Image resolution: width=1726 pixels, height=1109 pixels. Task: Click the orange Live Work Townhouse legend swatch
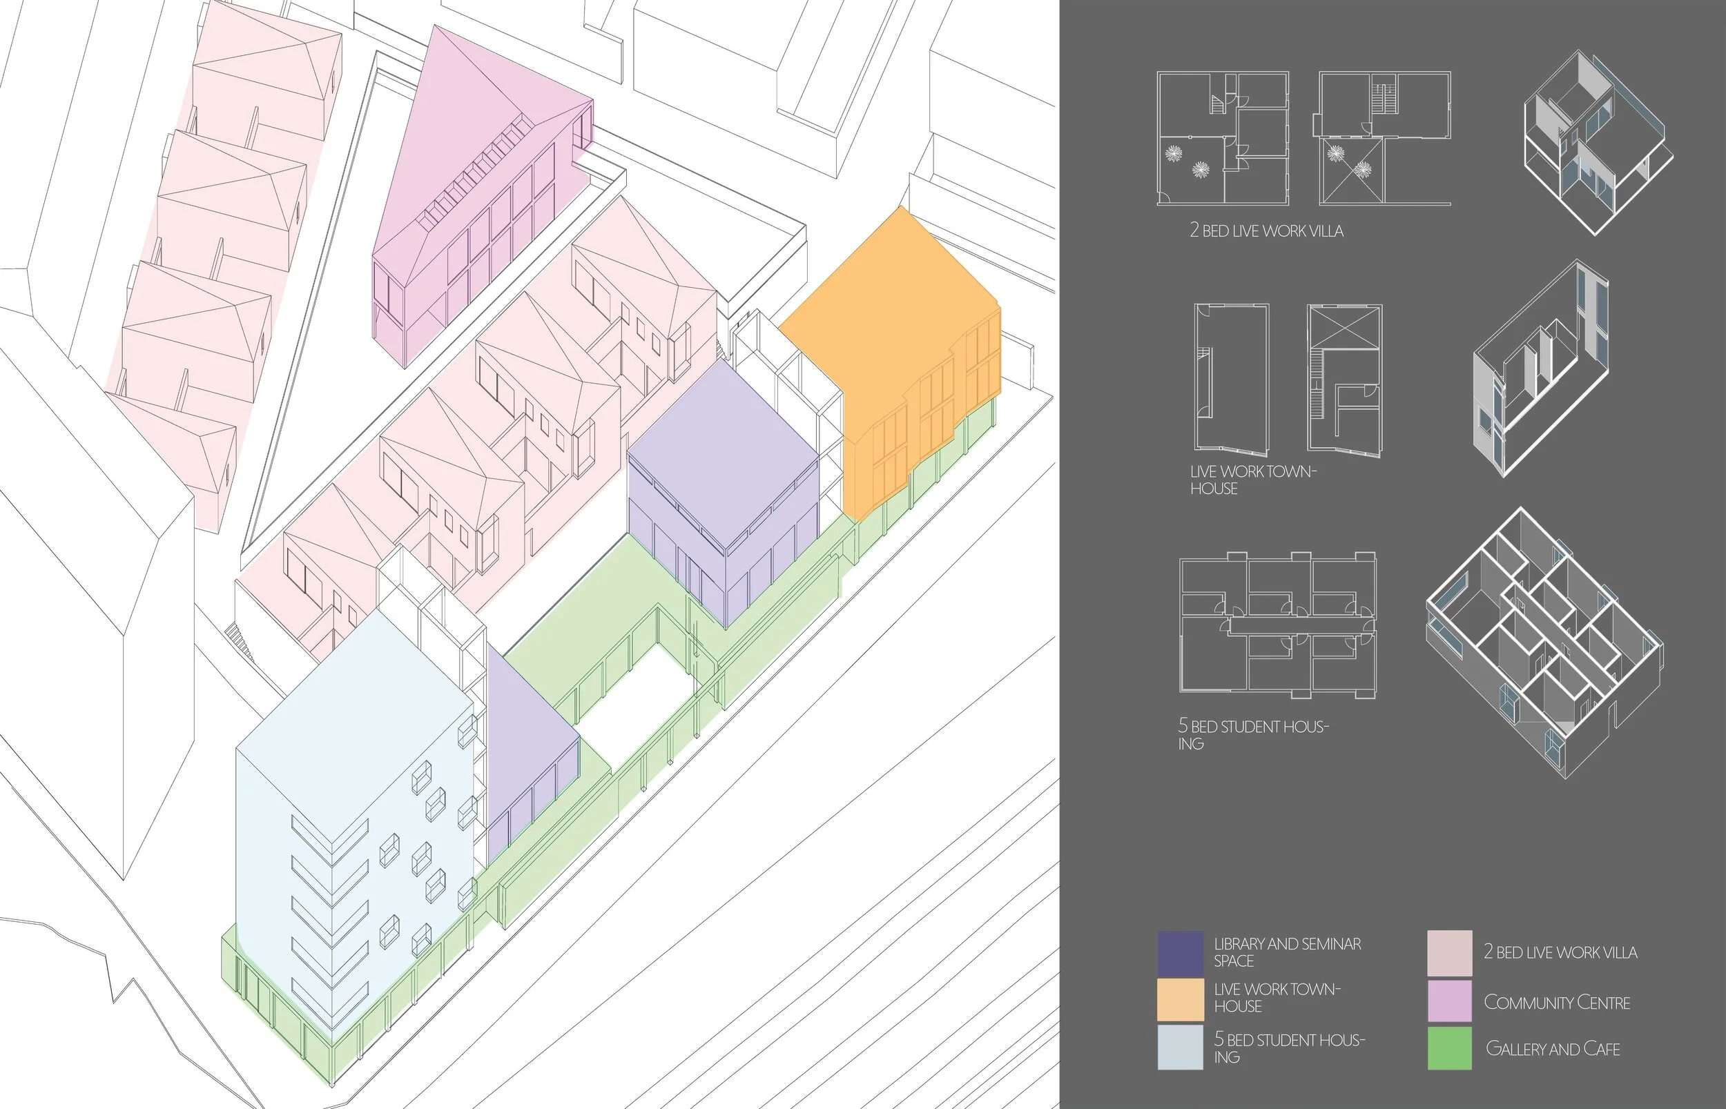tap(1180, 999)
